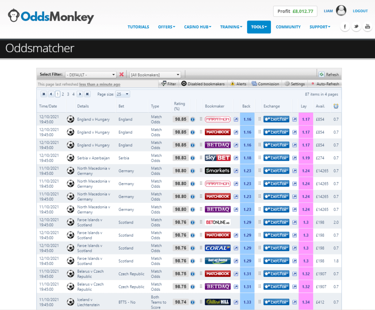This screenshot has height=310, width=375.
Task: Open the All Bookmakers dropdown
Action: (155, 74)
